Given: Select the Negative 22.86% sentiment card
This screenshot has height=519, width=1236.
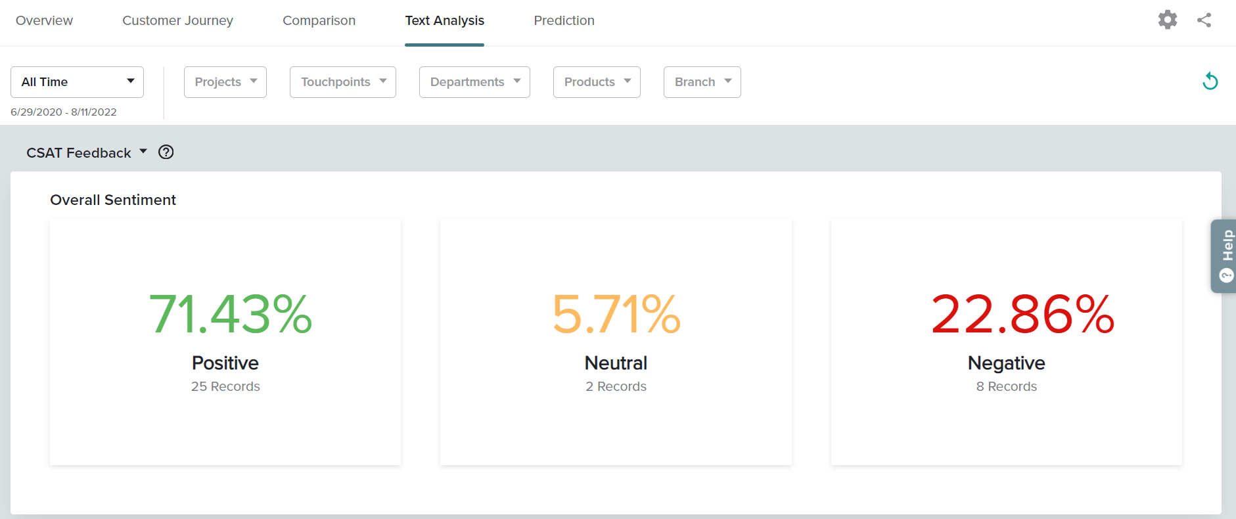Looking at the screenshot, I should click(1006, 342).
